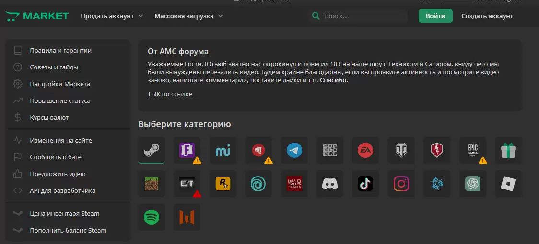Open the World of Tanks category

[x=401, y=150]
